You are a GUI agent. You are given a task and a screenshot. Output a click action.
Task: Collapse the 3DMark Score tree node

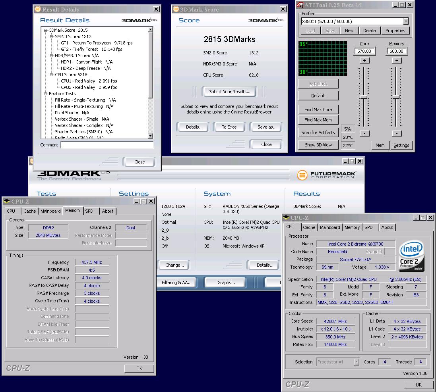tap(45, 30)
